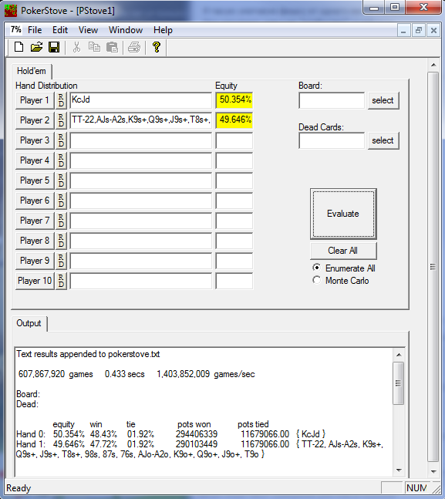Click the New document toolbar icon

(x=19, y=47)
